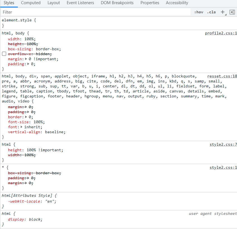Click the New Style Rule plus icon
Screen dimensions: 237x229
(x=223, y=12)
